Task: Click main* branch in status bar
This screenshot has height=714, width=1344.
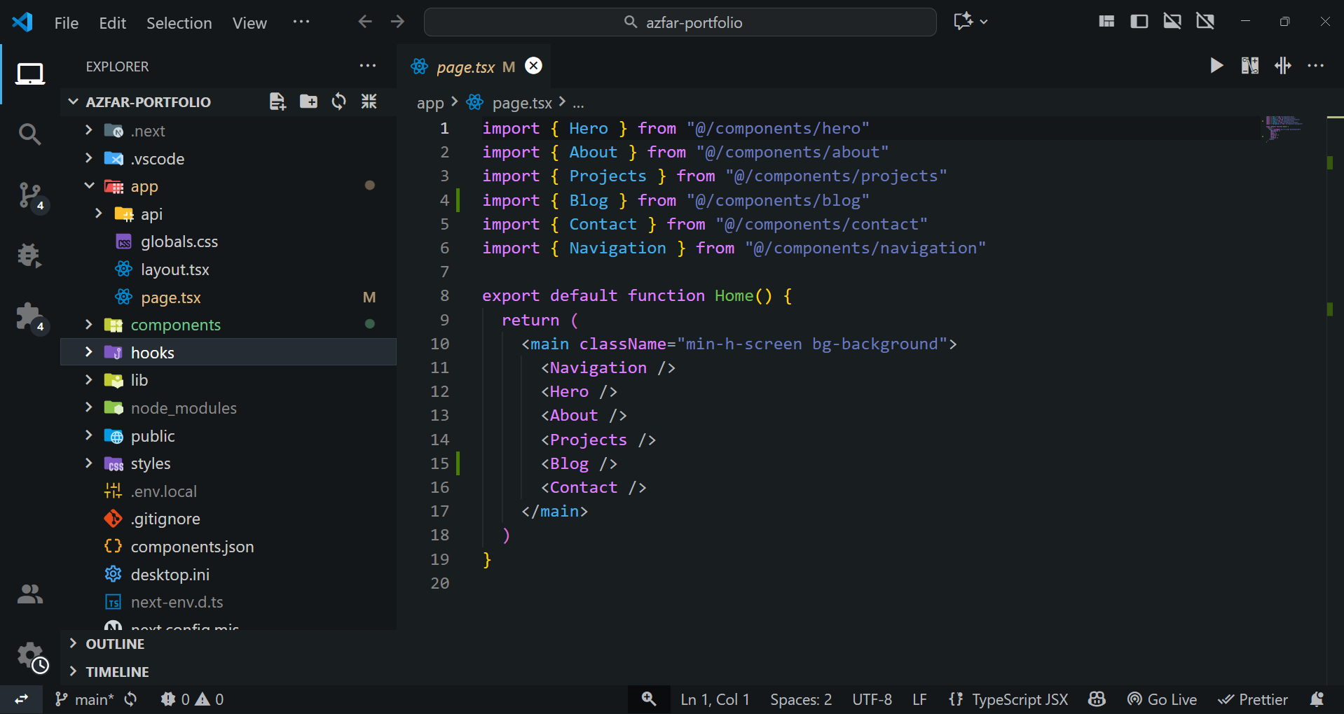Action: pyautogui.click(x=85, y=699)
